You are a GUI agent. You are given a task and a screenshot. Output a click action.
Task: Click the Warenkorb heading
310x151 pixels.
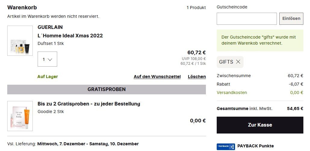(x=22, y=8)
